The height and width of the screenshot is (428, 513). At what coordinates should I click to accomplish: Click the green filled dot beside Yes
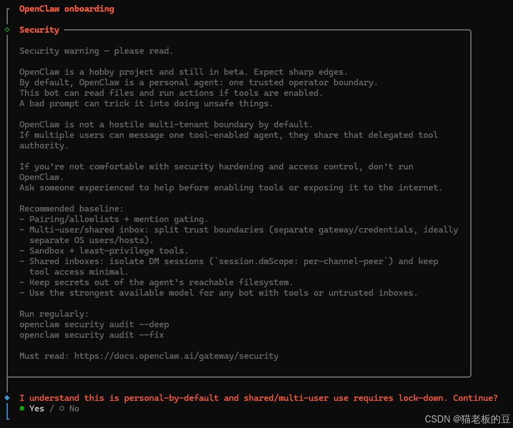coord(22,409)
